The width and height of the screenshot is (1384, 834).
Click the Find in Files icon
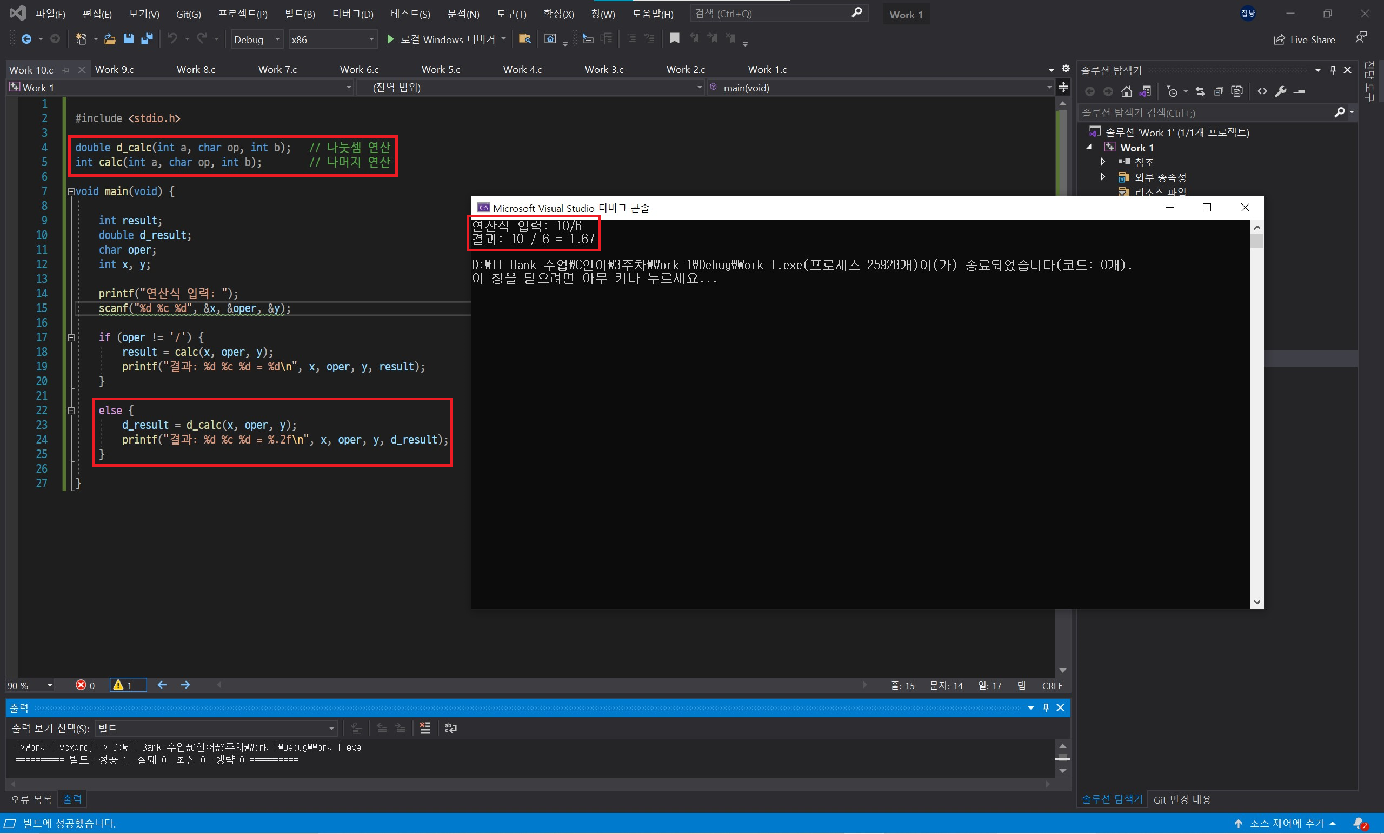(524, 39)
